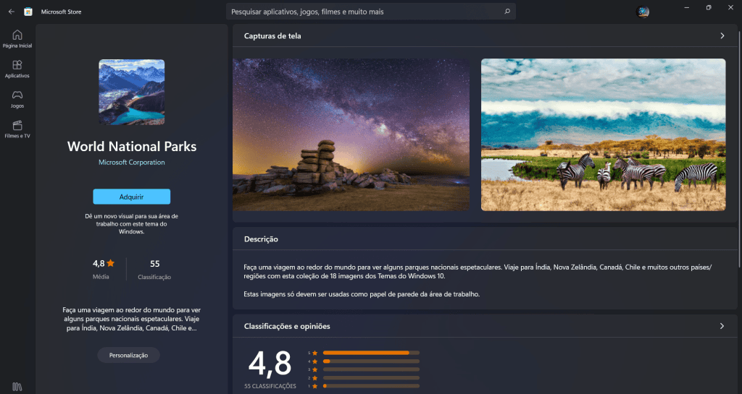Viewport: 742px width, 394px height.
Task: Expand Capturas de tela with chevron
Action: 722,36
